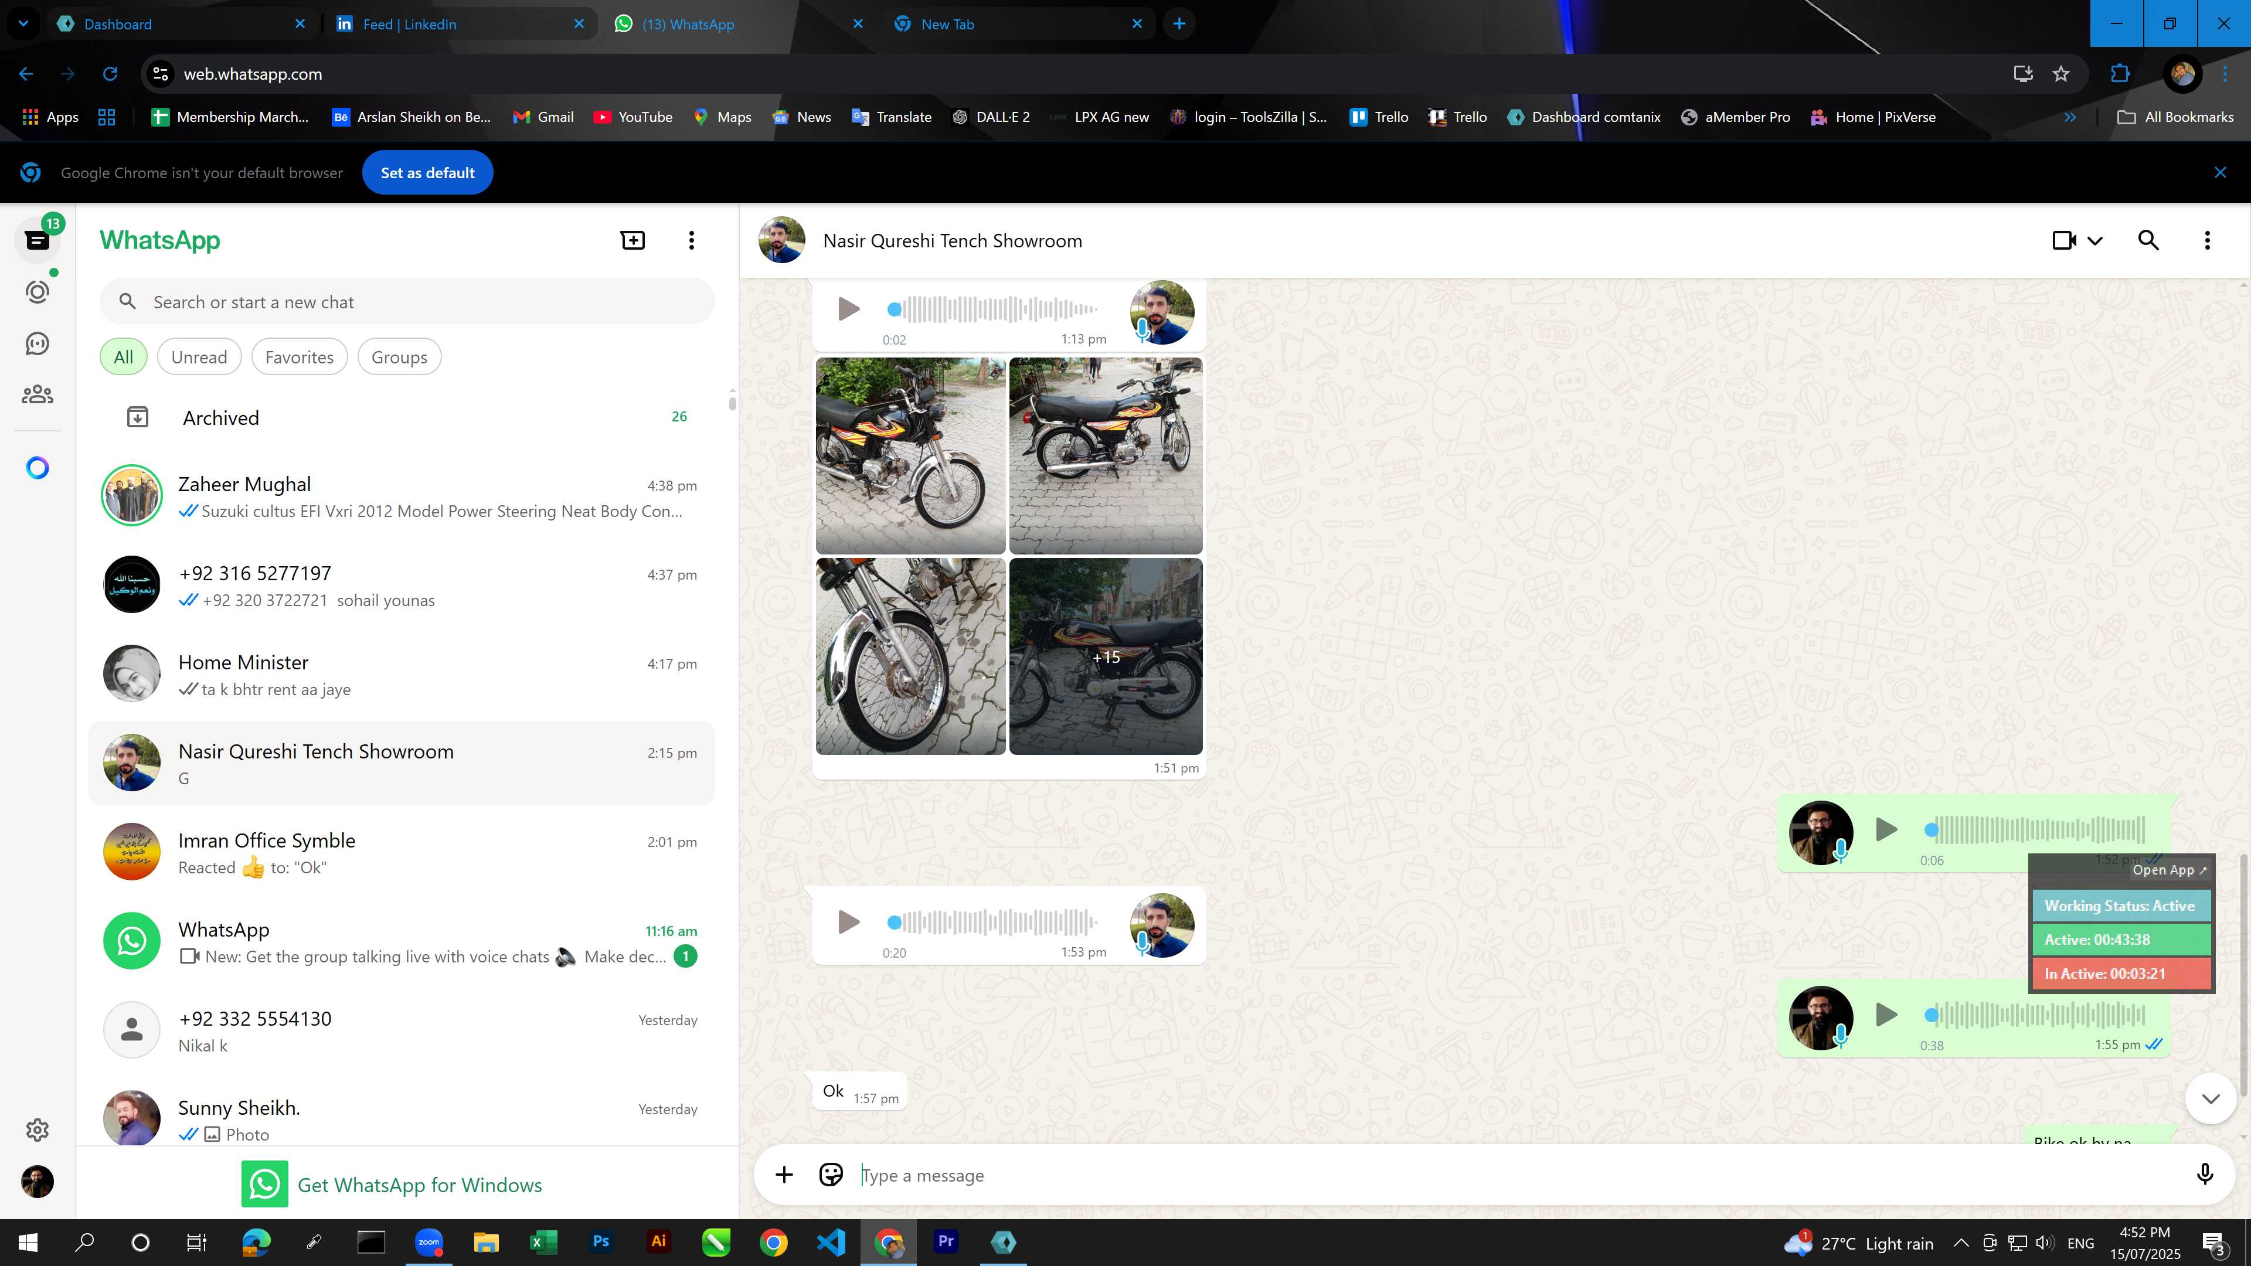Image resolution: width=2251 pixels, height=1266 pixels.
Task: Expand the tab search dropdown arrow
Action: coord(23,23)
